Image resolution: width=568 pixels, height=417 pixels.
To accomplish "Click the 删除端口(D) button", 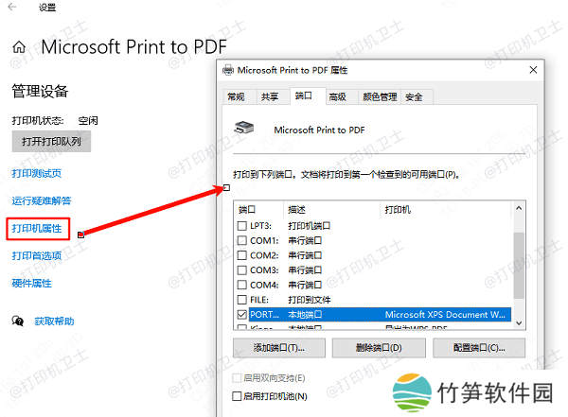I will click(x=379, y=348).
